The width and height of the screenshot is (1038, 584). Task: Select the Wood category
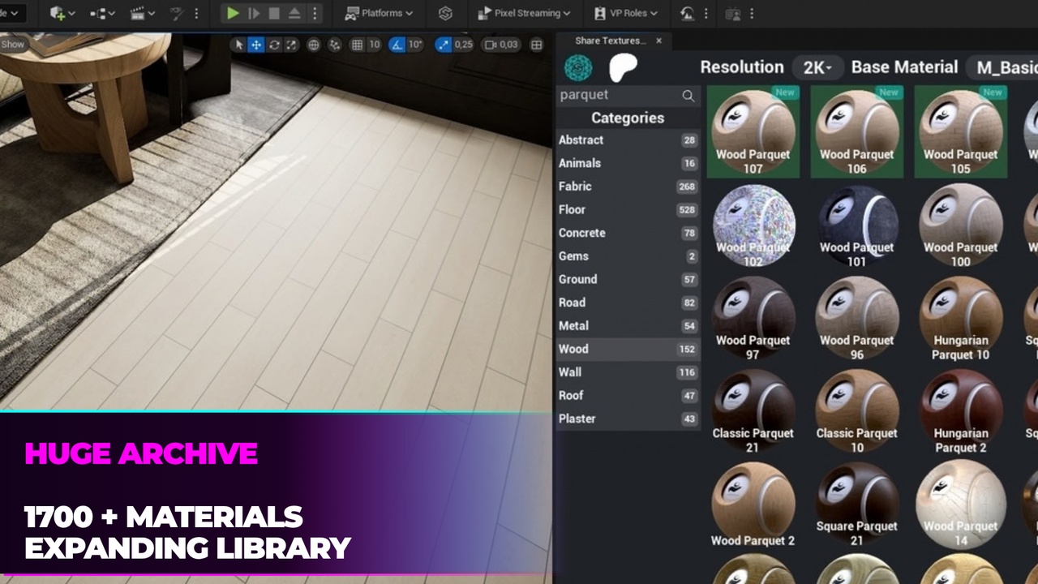click(628, 349)
